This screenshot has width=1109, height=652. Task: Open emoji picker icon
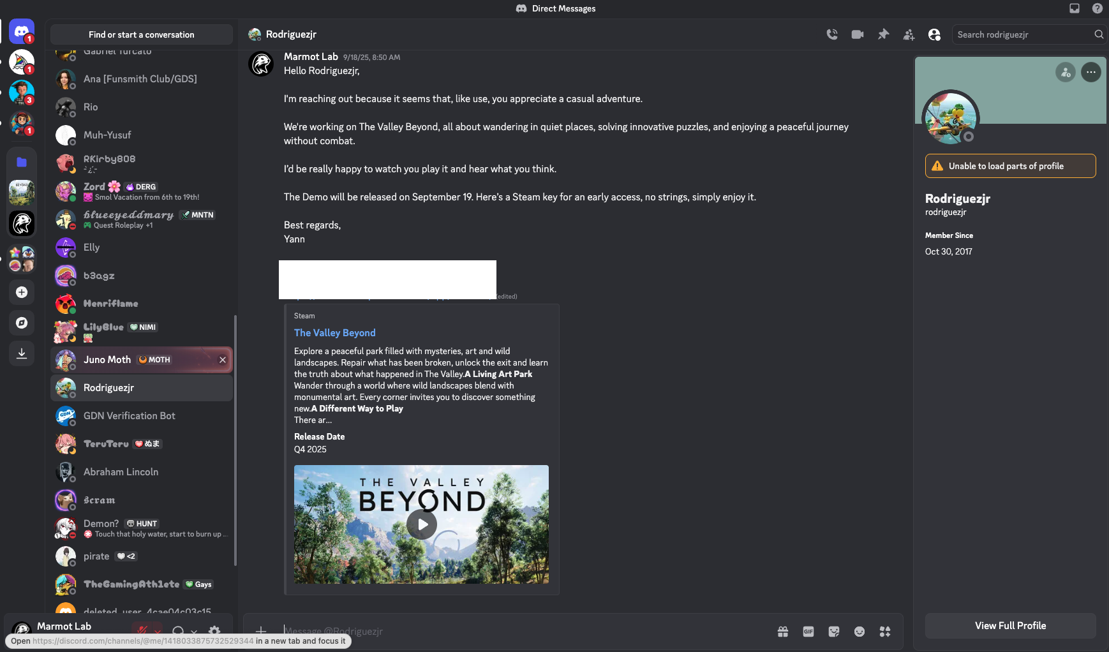[x=860, y=632]
